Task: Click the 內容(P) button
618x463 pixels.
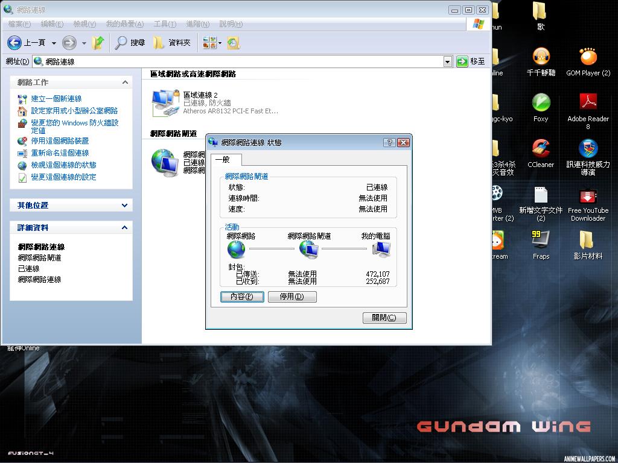Action: click(x=242, y=297)
